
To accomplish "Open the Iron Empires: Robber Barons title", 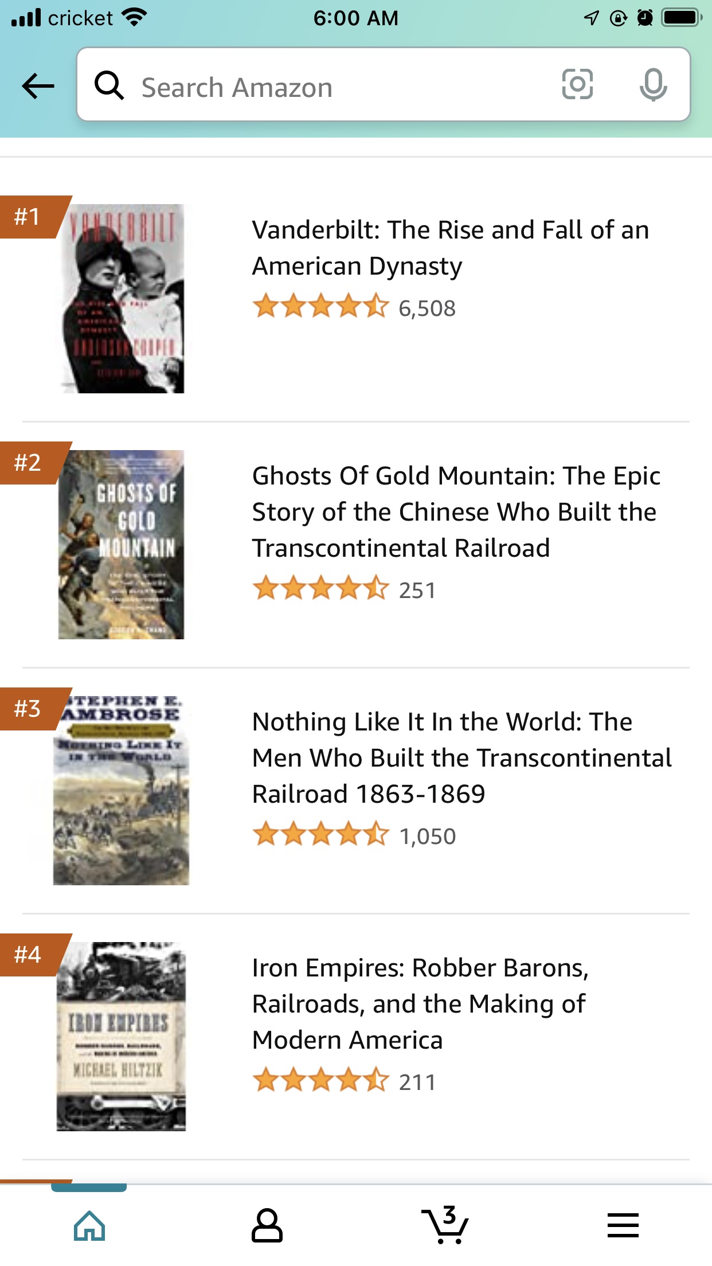I will [x=420, y=1003].
